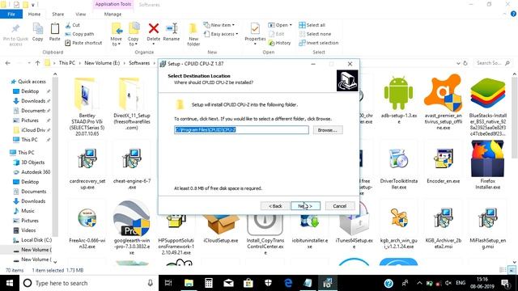Click taskbar search box
This screenshot has width=518, height=291.
point(88,283)
